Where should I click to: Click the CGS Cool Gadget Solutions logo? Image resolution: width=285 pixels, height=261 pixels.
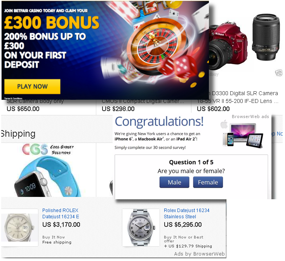click(49, 150)
